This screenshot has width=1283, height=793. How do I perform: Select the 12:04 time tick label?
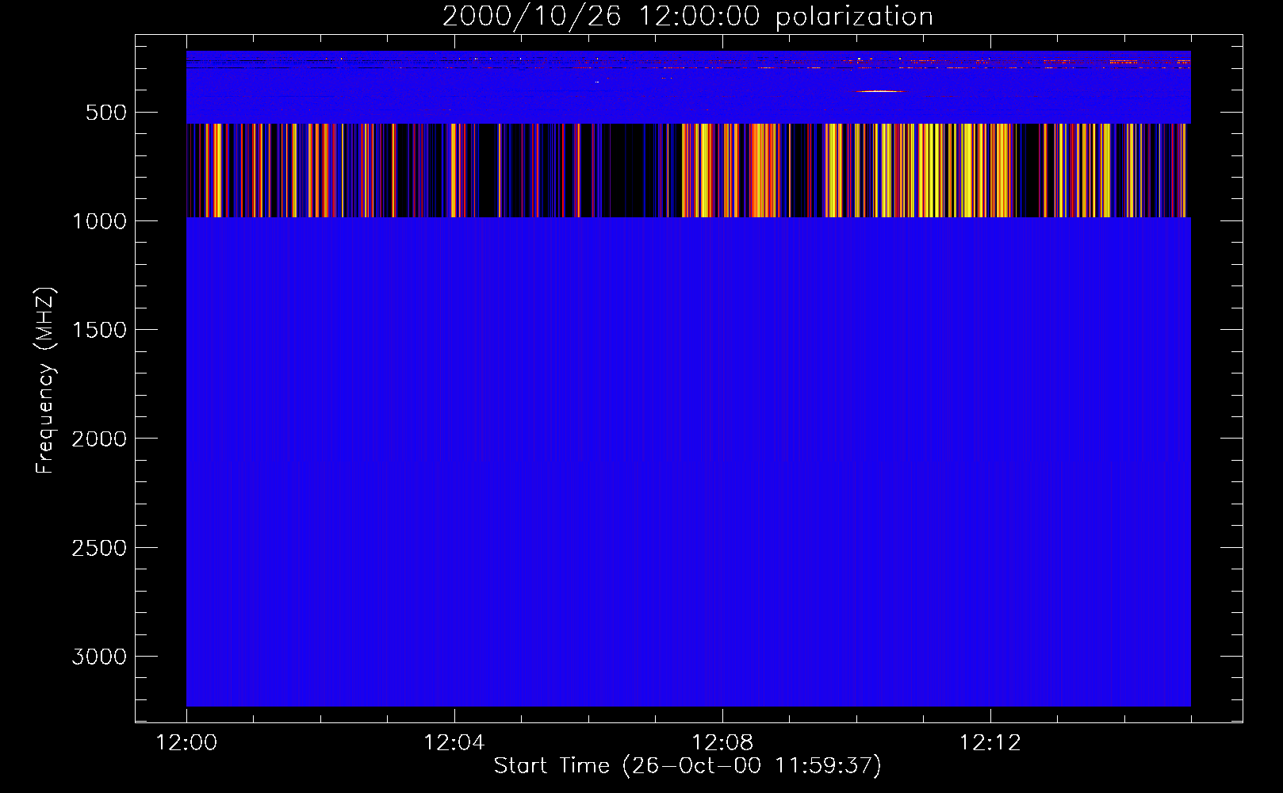point(454,743)
